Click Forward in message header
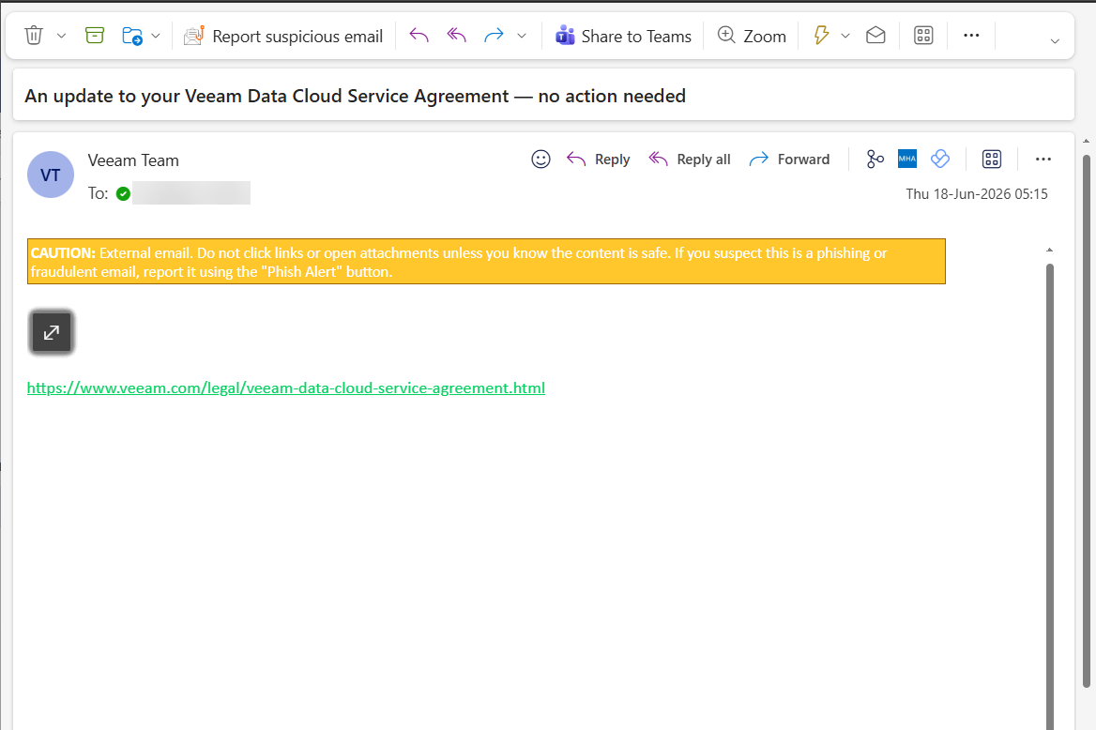The height and width of the screenshot is (730, 1096). coord(789,160)
